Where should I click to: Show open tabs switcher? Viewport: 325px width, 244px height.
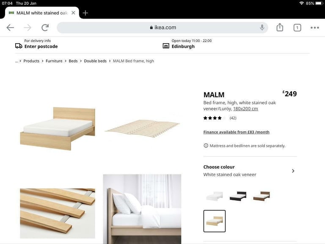(297, 28)
